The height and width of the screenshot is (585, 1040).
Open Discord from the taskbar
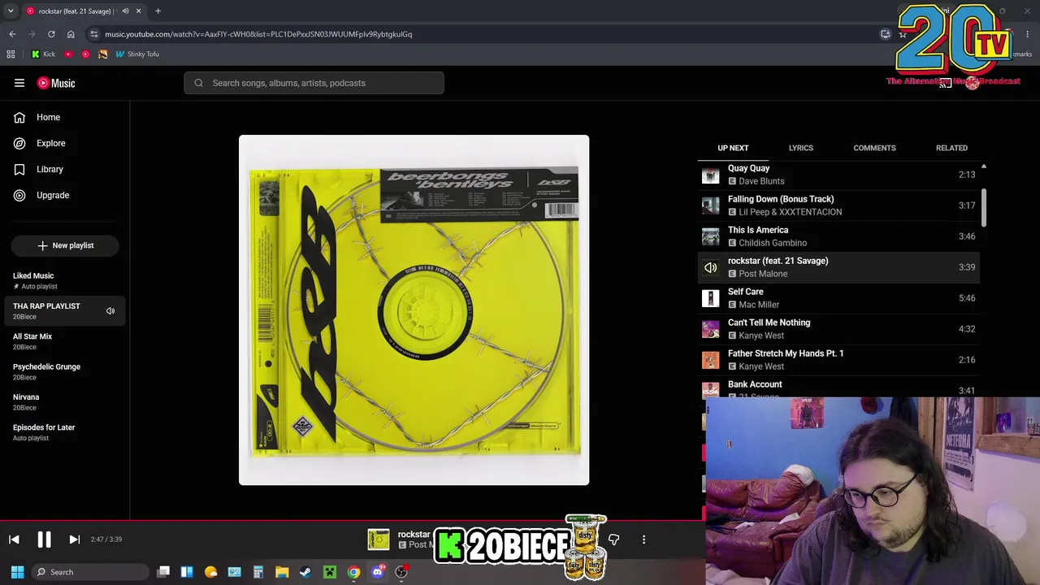[377, 572]
